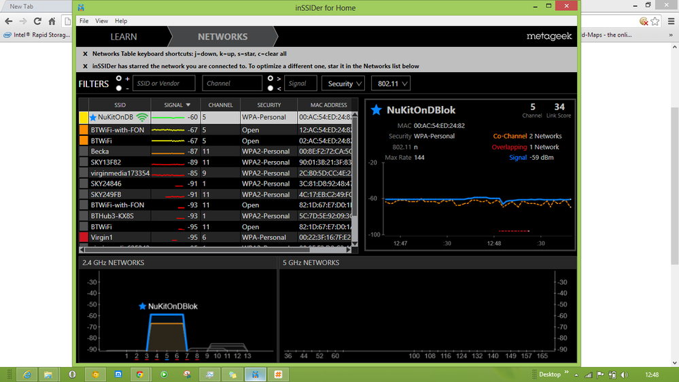Switch to the NETWORKS tab
Image resolution: width=679 pixels, height=382 pixels.
click(222, 37)
